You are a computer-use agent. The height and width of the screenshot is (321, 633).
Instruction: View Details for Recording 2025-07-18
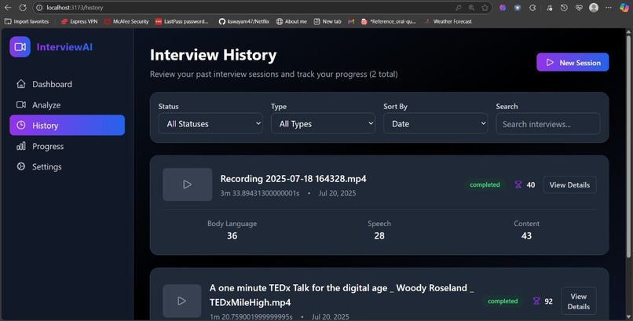569,184
